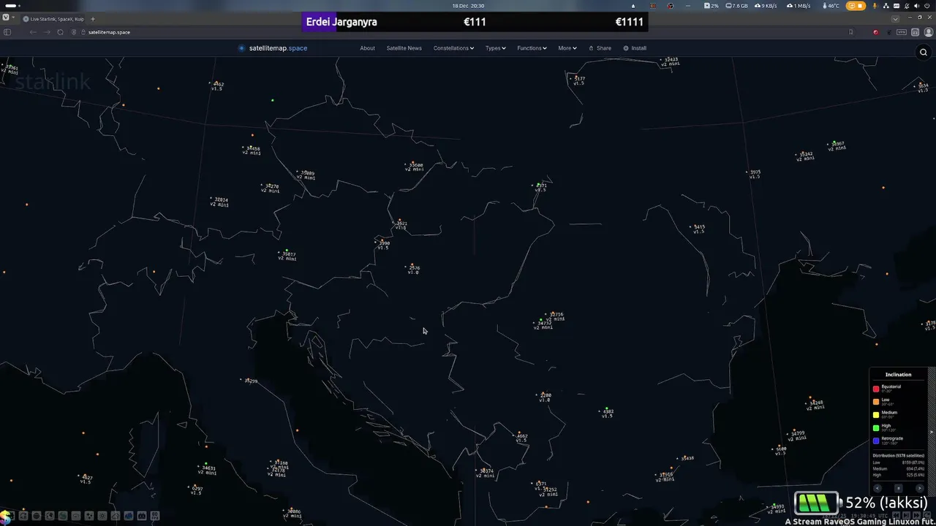
Task: Click the browser back arrow
Action: pyautogui.click(x=33, y=32)
